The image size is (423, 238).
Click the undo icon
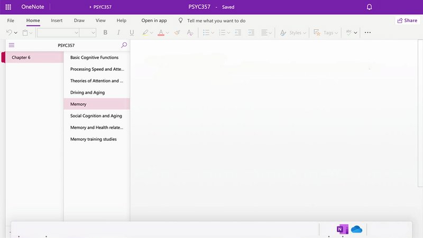9,33
